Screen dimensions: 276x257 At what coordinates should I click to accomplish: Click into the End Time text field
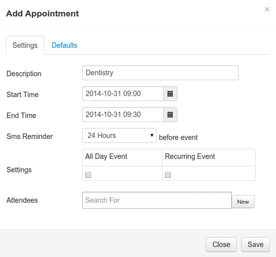click(123, 115)
